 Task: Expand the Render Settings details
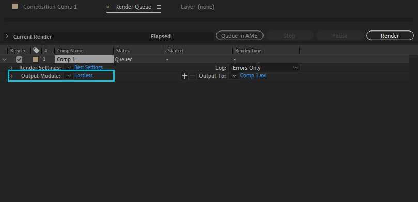(x=11, y=68)
